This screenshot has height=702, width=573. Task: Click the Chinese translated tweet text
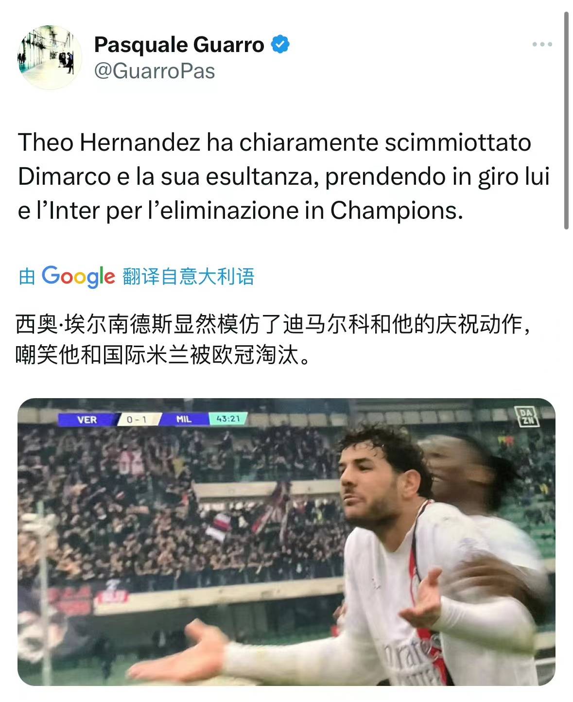[273, 339]
